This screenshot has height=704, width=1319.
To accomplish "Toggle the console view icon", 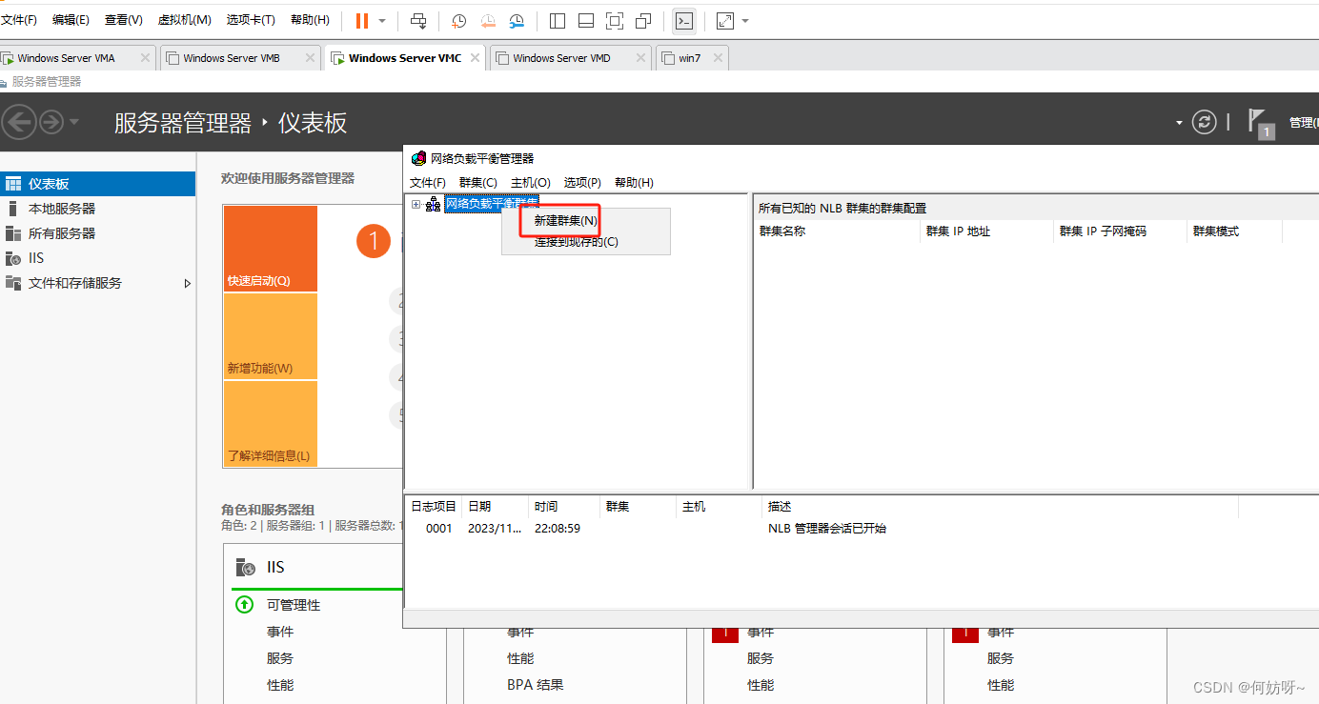I will tap(683, 20).
